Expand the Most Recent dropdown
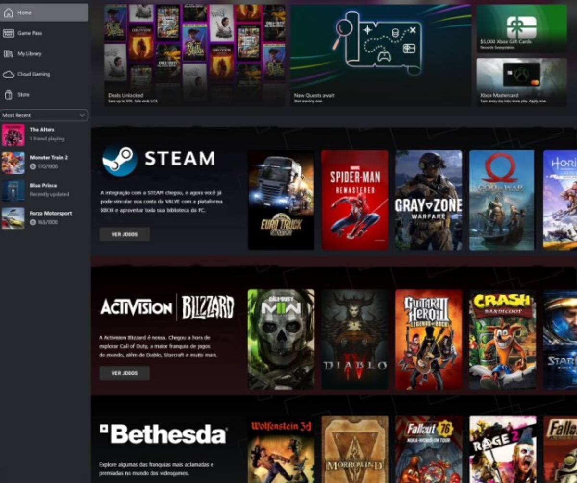Viewport: 577px width, 483px height. 44,115
